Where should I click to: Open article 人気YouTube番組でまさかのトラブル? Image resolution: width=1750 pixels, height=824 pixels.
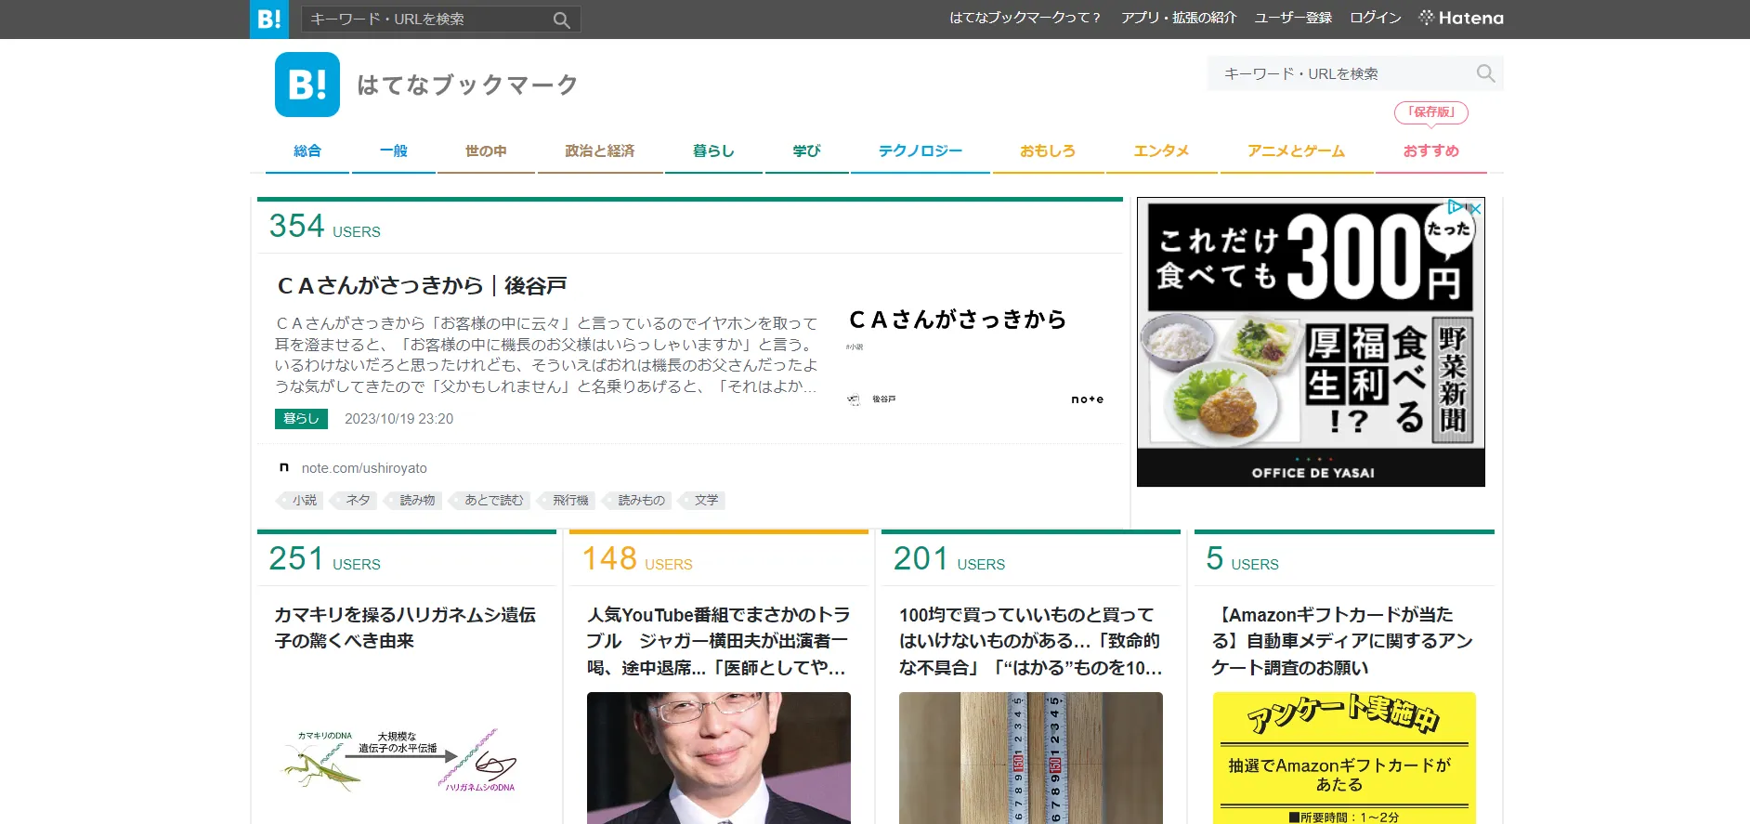coord(718,641)
